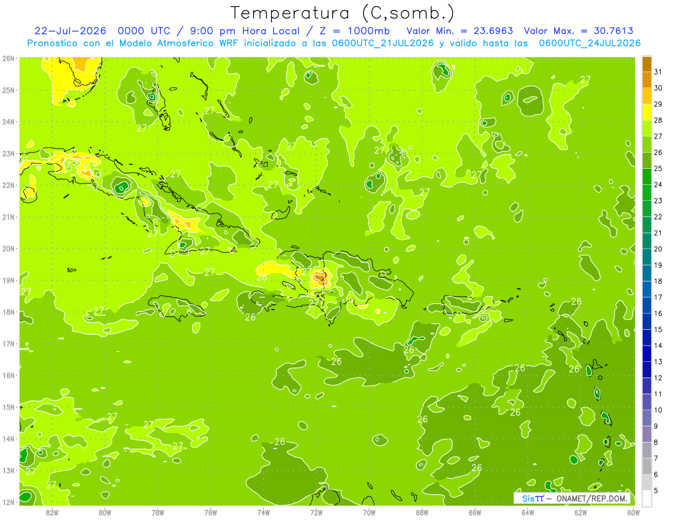The image size is (673, 520).
Task: Click the orange swatch between 30 and 31
Action: click(647, 80)
